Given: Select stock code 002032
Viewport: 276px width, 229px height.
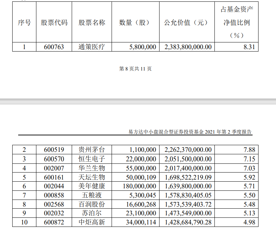Looking at the screenshot, I should [54, 213].
